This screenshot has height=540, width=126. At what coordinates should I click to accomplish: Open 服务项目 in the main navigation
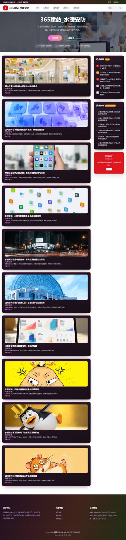coord(56,8)
